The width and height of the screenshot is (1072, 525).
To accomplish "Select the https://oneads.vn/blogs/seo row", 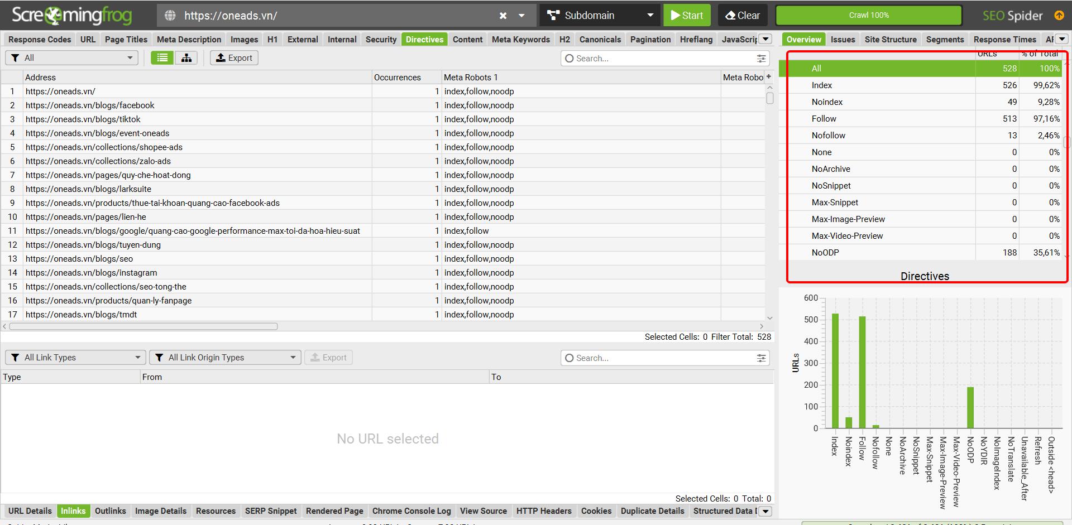I will pyautogui.click(x=383, y=258).
